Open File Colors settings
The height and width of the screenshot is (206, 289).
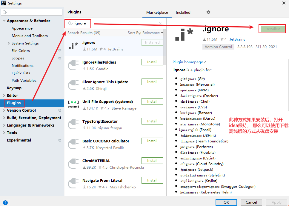(x=21, y=50)
